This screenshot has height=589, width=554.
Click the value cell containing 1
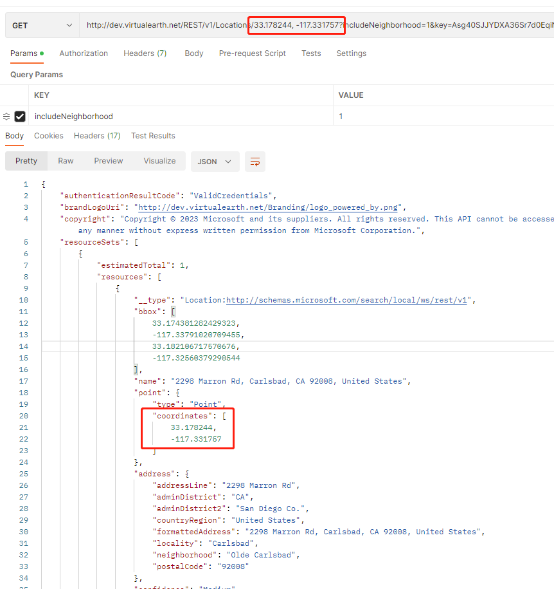[x=443, y=117]
